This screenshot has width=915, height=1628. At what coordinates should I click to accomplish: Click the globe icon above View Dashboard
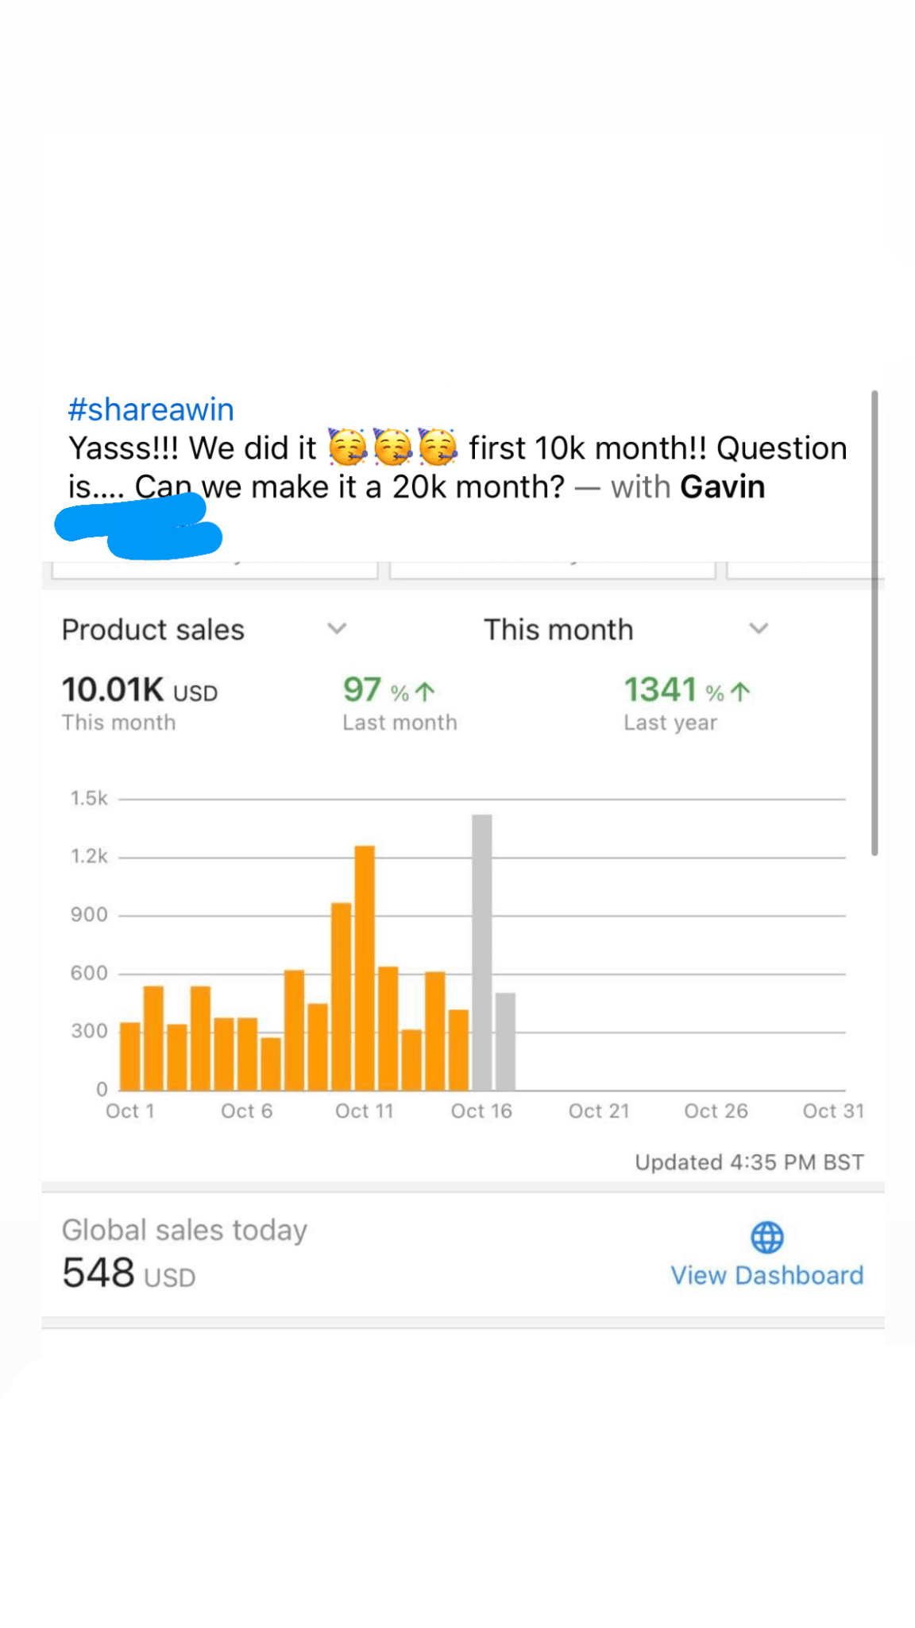tap(766, 1237)
